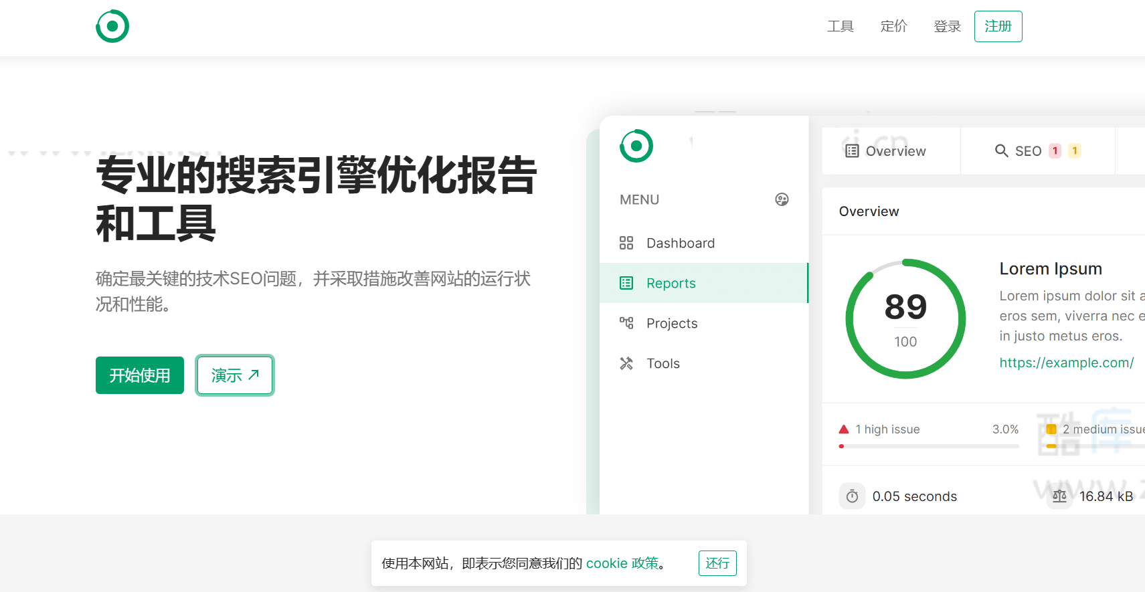Click the 注册 register button
1145x592 pixels.
[998, 27]
